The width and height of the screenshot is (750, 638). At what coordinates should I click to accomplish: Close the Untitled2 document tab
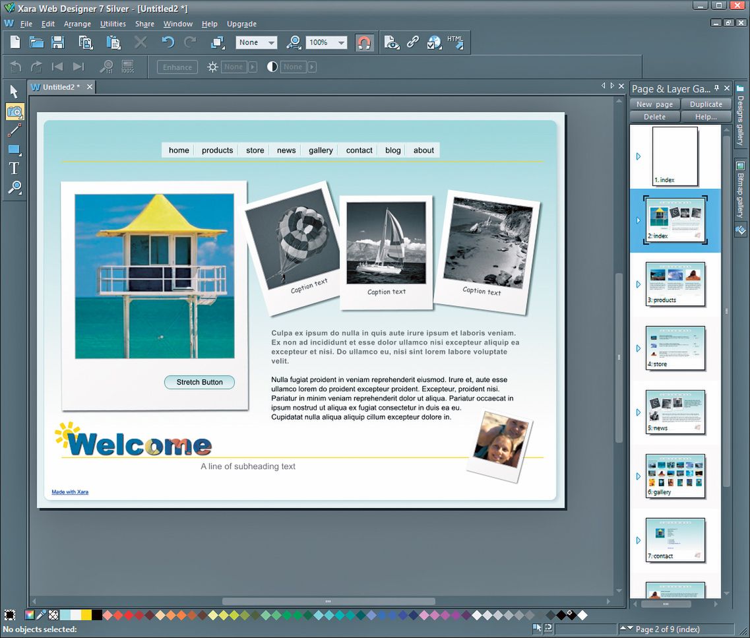pyautogui.click(x=90, y=87)
